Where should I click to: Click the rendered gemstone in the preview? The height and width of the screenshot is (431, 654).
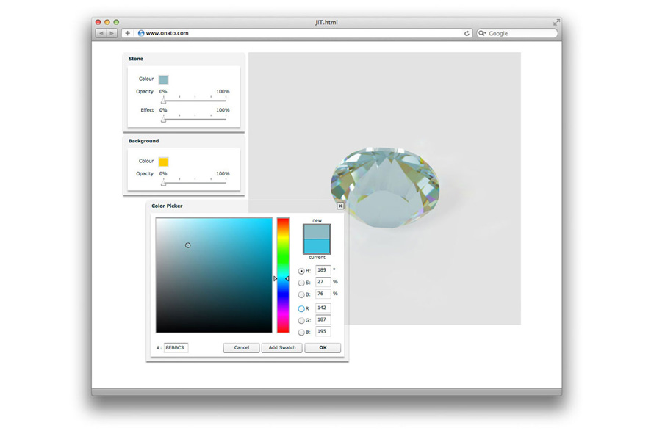point(384,186)
